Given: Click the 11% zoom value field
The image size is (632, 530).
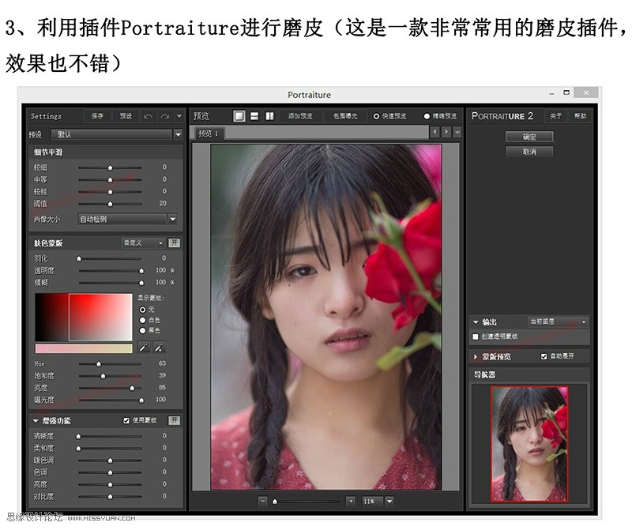Looking at the screenshot, I should (x=373, y=502).
